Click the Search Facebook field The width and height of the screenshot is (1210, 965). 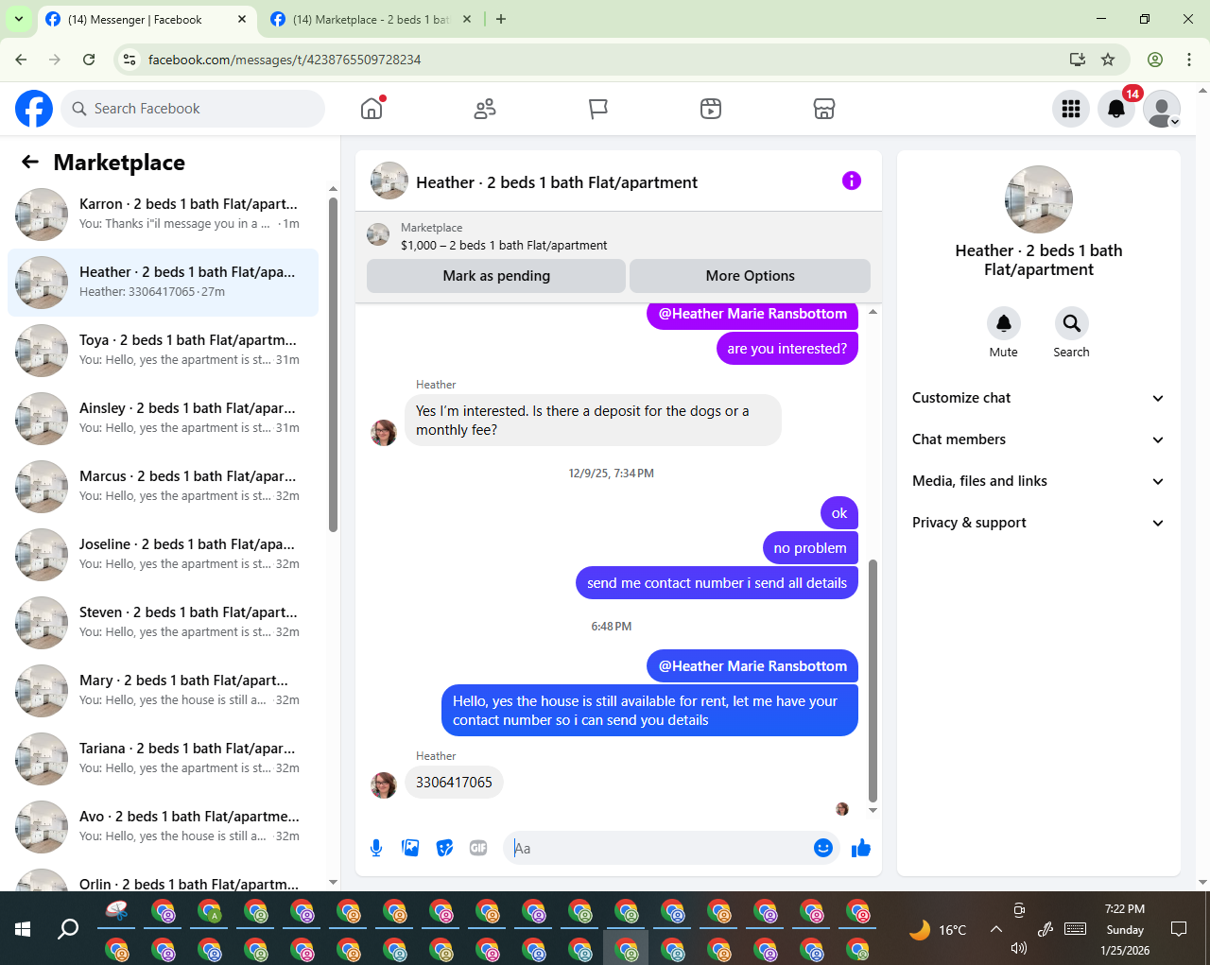click(x=193, y=109)
